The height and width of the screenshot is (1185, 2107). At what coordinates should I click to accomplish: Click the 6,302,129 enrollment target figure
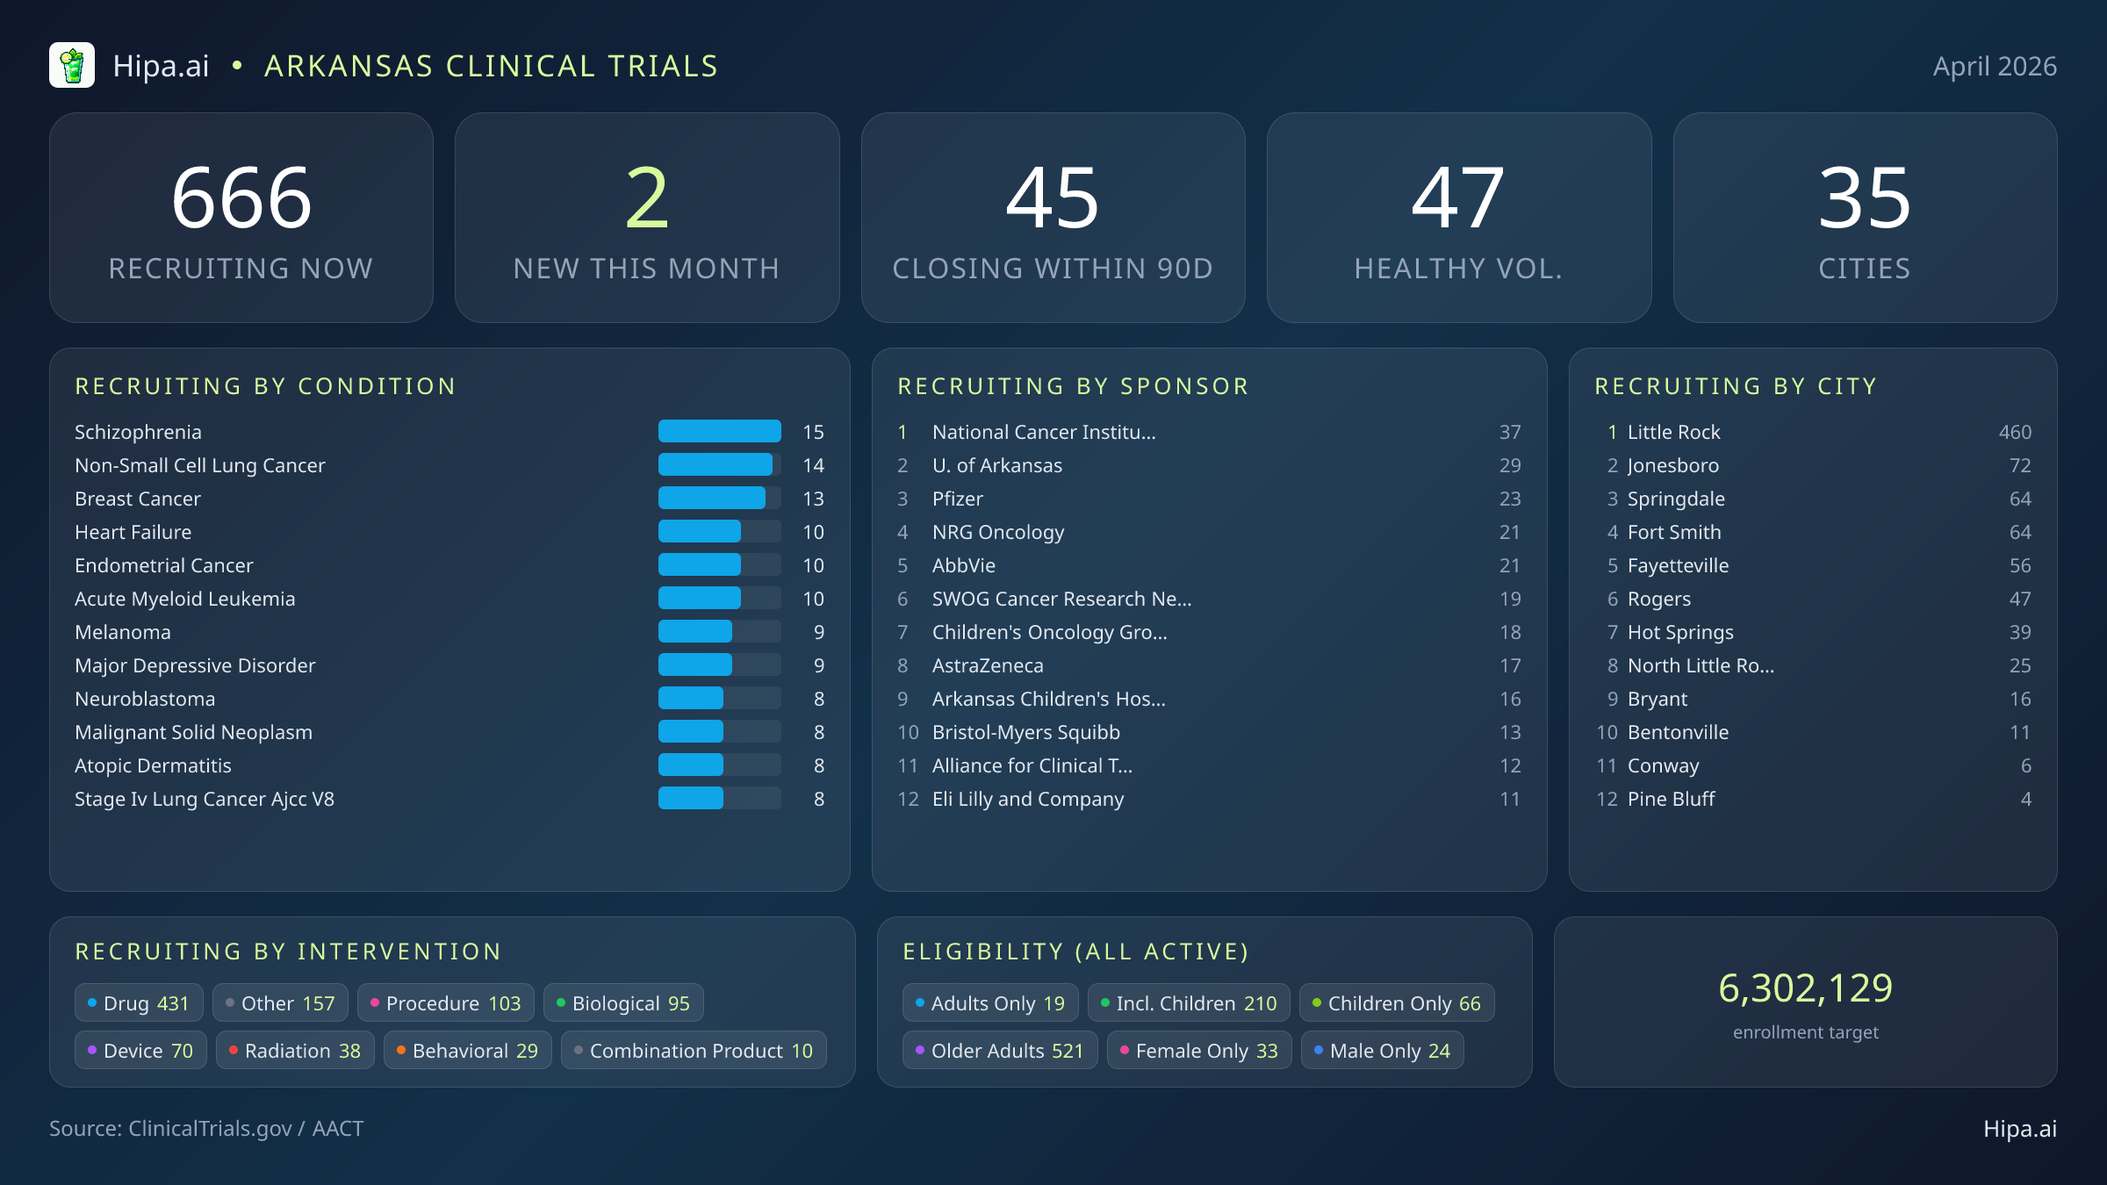pos(1806,988)
